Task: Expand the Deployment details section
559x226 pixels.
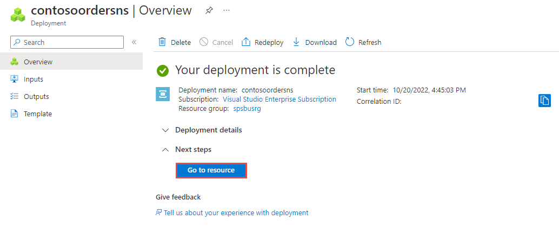Action: (165, 130)
